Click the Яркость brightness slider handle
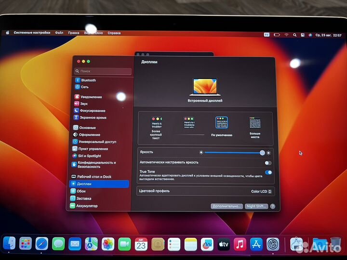This screenshot has width=347, height=260. tap(262, 153)
